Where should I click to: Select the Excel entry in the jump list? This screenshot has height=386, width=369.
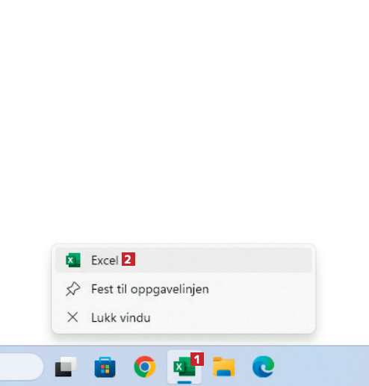pos(184,260)
